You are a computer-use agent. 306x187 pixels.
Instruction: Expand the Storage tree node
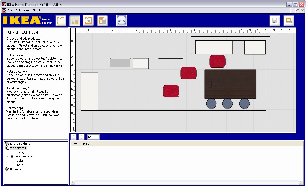coord(12,152)
